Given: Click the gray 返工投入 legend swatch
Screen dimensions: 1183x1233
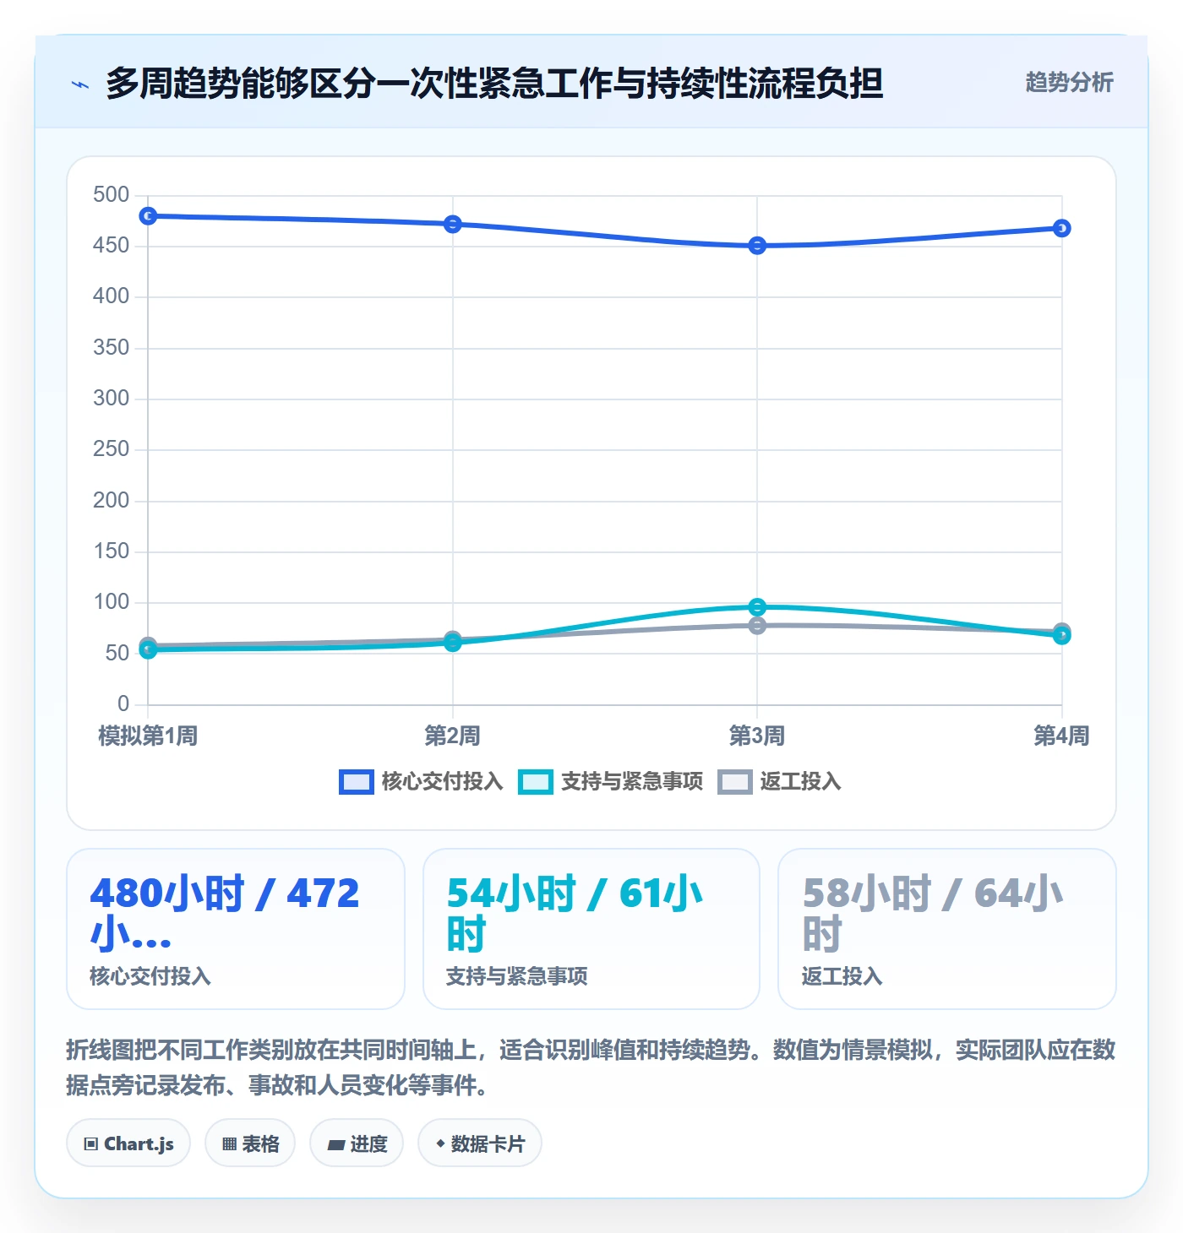Looking at the screenshot, I should tap(734, 782).
